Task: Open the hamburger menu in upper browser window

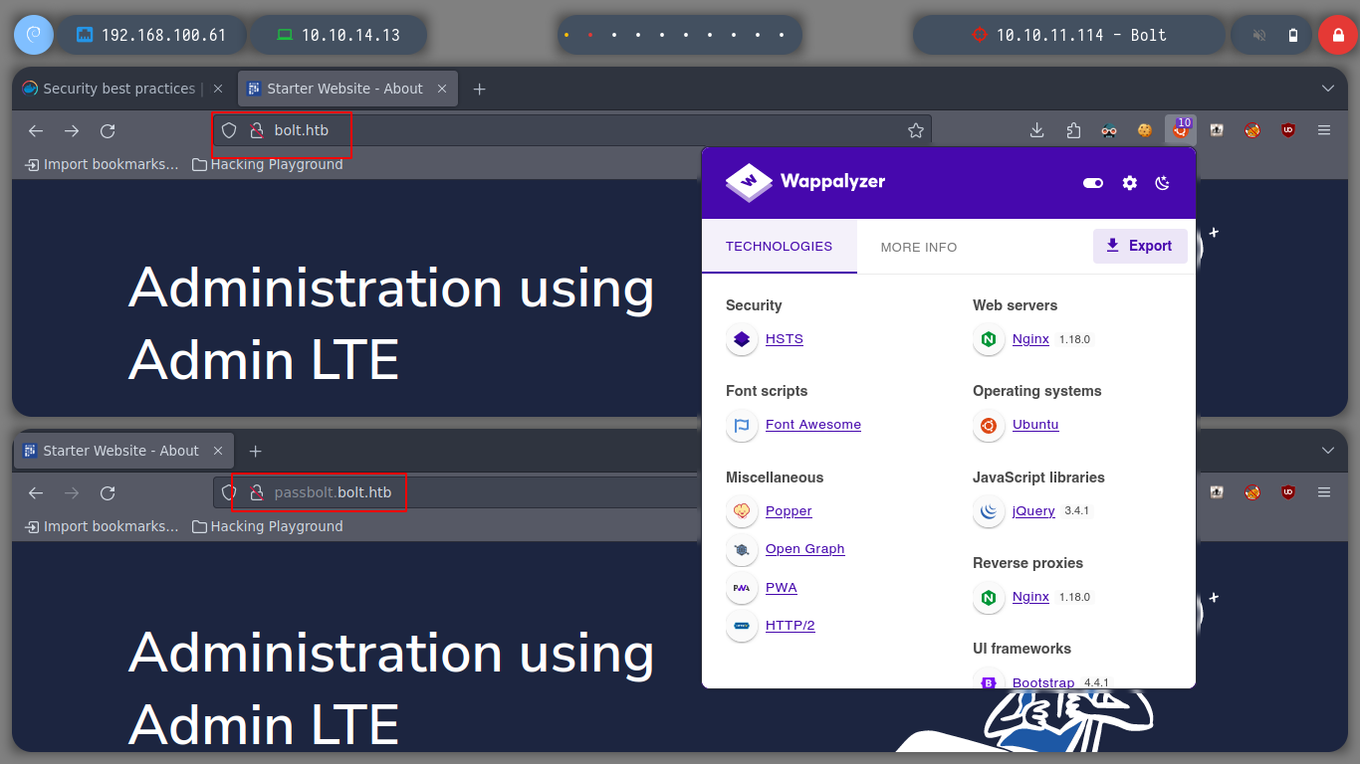Action: (1324, 130)
